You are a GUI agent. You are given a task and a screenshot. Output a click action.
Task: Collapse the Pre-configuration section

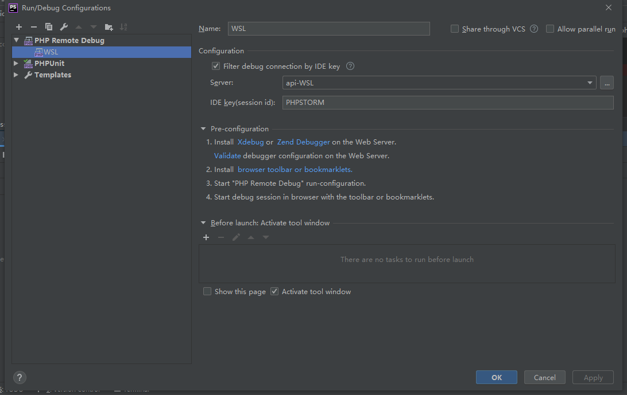pos(203,128)
